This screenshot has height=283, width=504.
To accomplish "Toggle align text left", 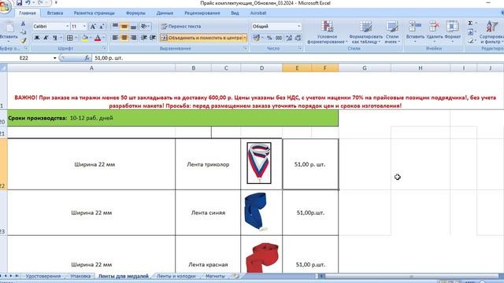I will (115, 38).
